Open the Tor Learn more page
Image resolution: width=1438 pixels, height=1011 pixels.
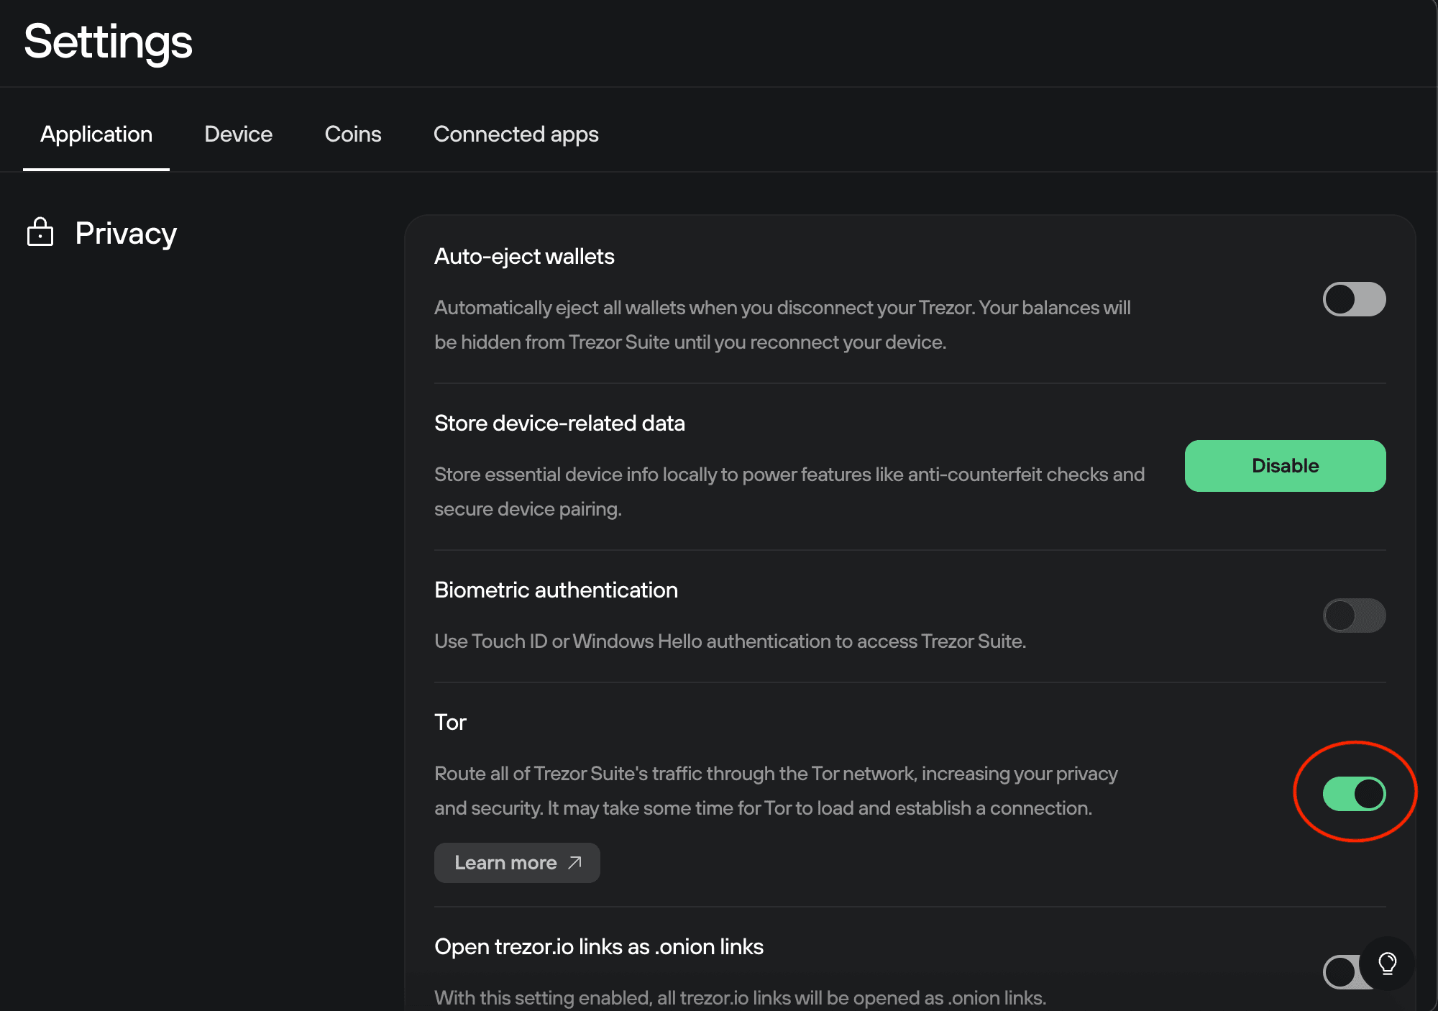pos(517,862)
